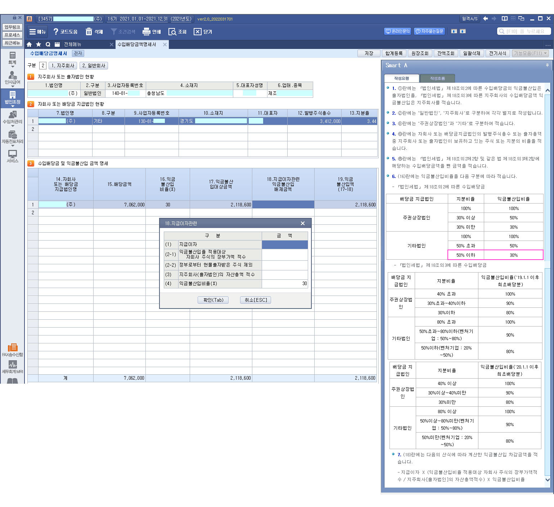The image size is (554, 507).
Task: Click the 최근메뉴 button
Action: tap(12, 43)
